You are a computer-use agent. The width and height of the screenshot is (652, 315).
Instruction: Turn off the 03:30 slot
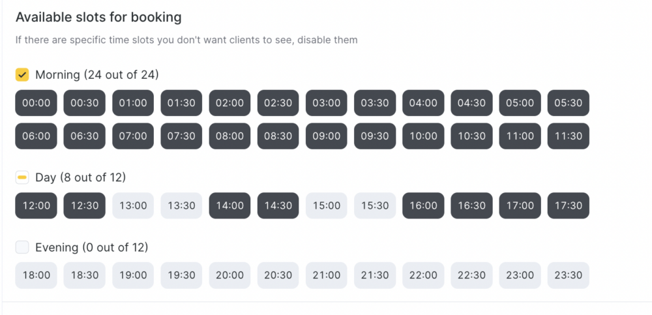375,103
